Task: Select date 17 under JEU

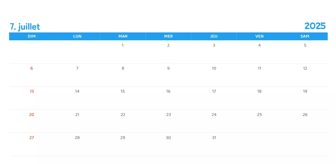Action: coord(214,91)
